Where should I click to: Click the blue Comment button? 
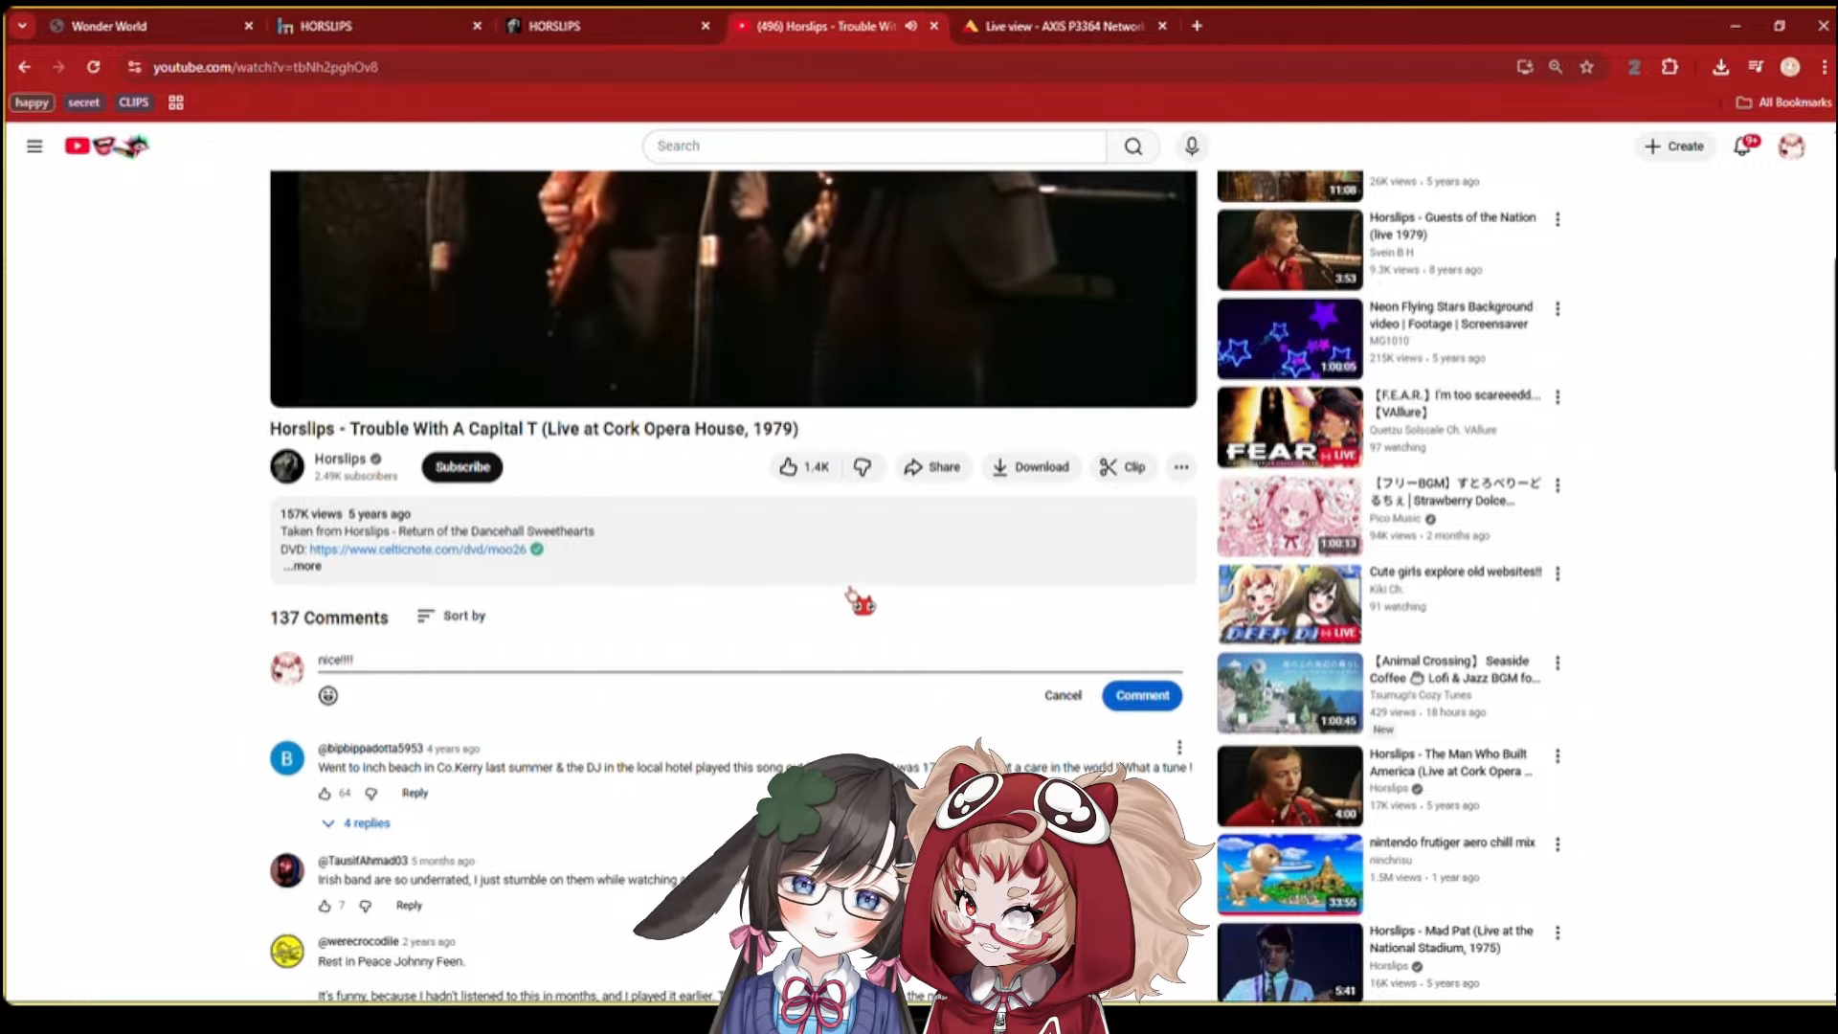1141,696
